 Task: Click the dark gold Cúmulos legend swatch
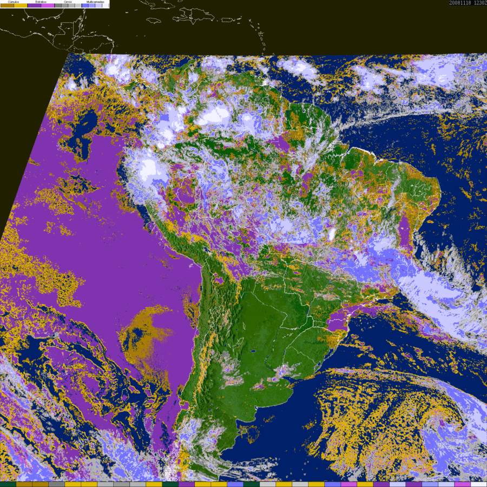(7, 5)
